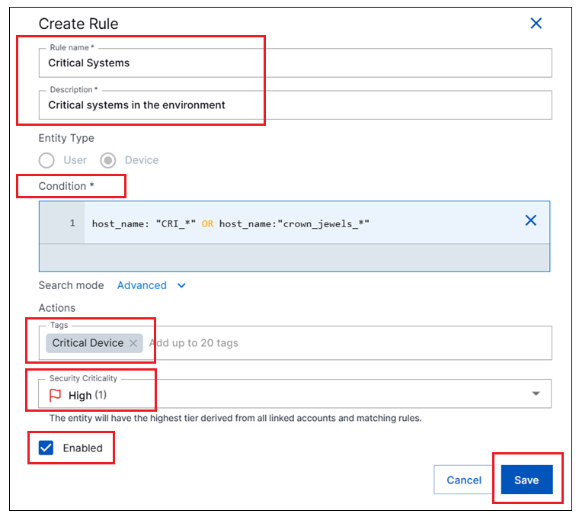Close the Create Rule dialog

pyautogui.click(x=536, y=24)
